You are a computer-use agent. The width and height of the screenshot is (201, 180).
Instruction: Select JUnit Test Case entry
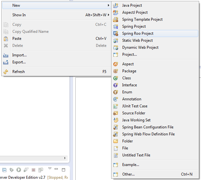tap(155, 106)
